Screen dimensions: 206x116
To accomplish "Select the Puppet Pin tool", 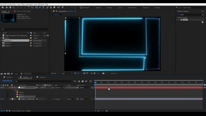I will pos(63,7).
